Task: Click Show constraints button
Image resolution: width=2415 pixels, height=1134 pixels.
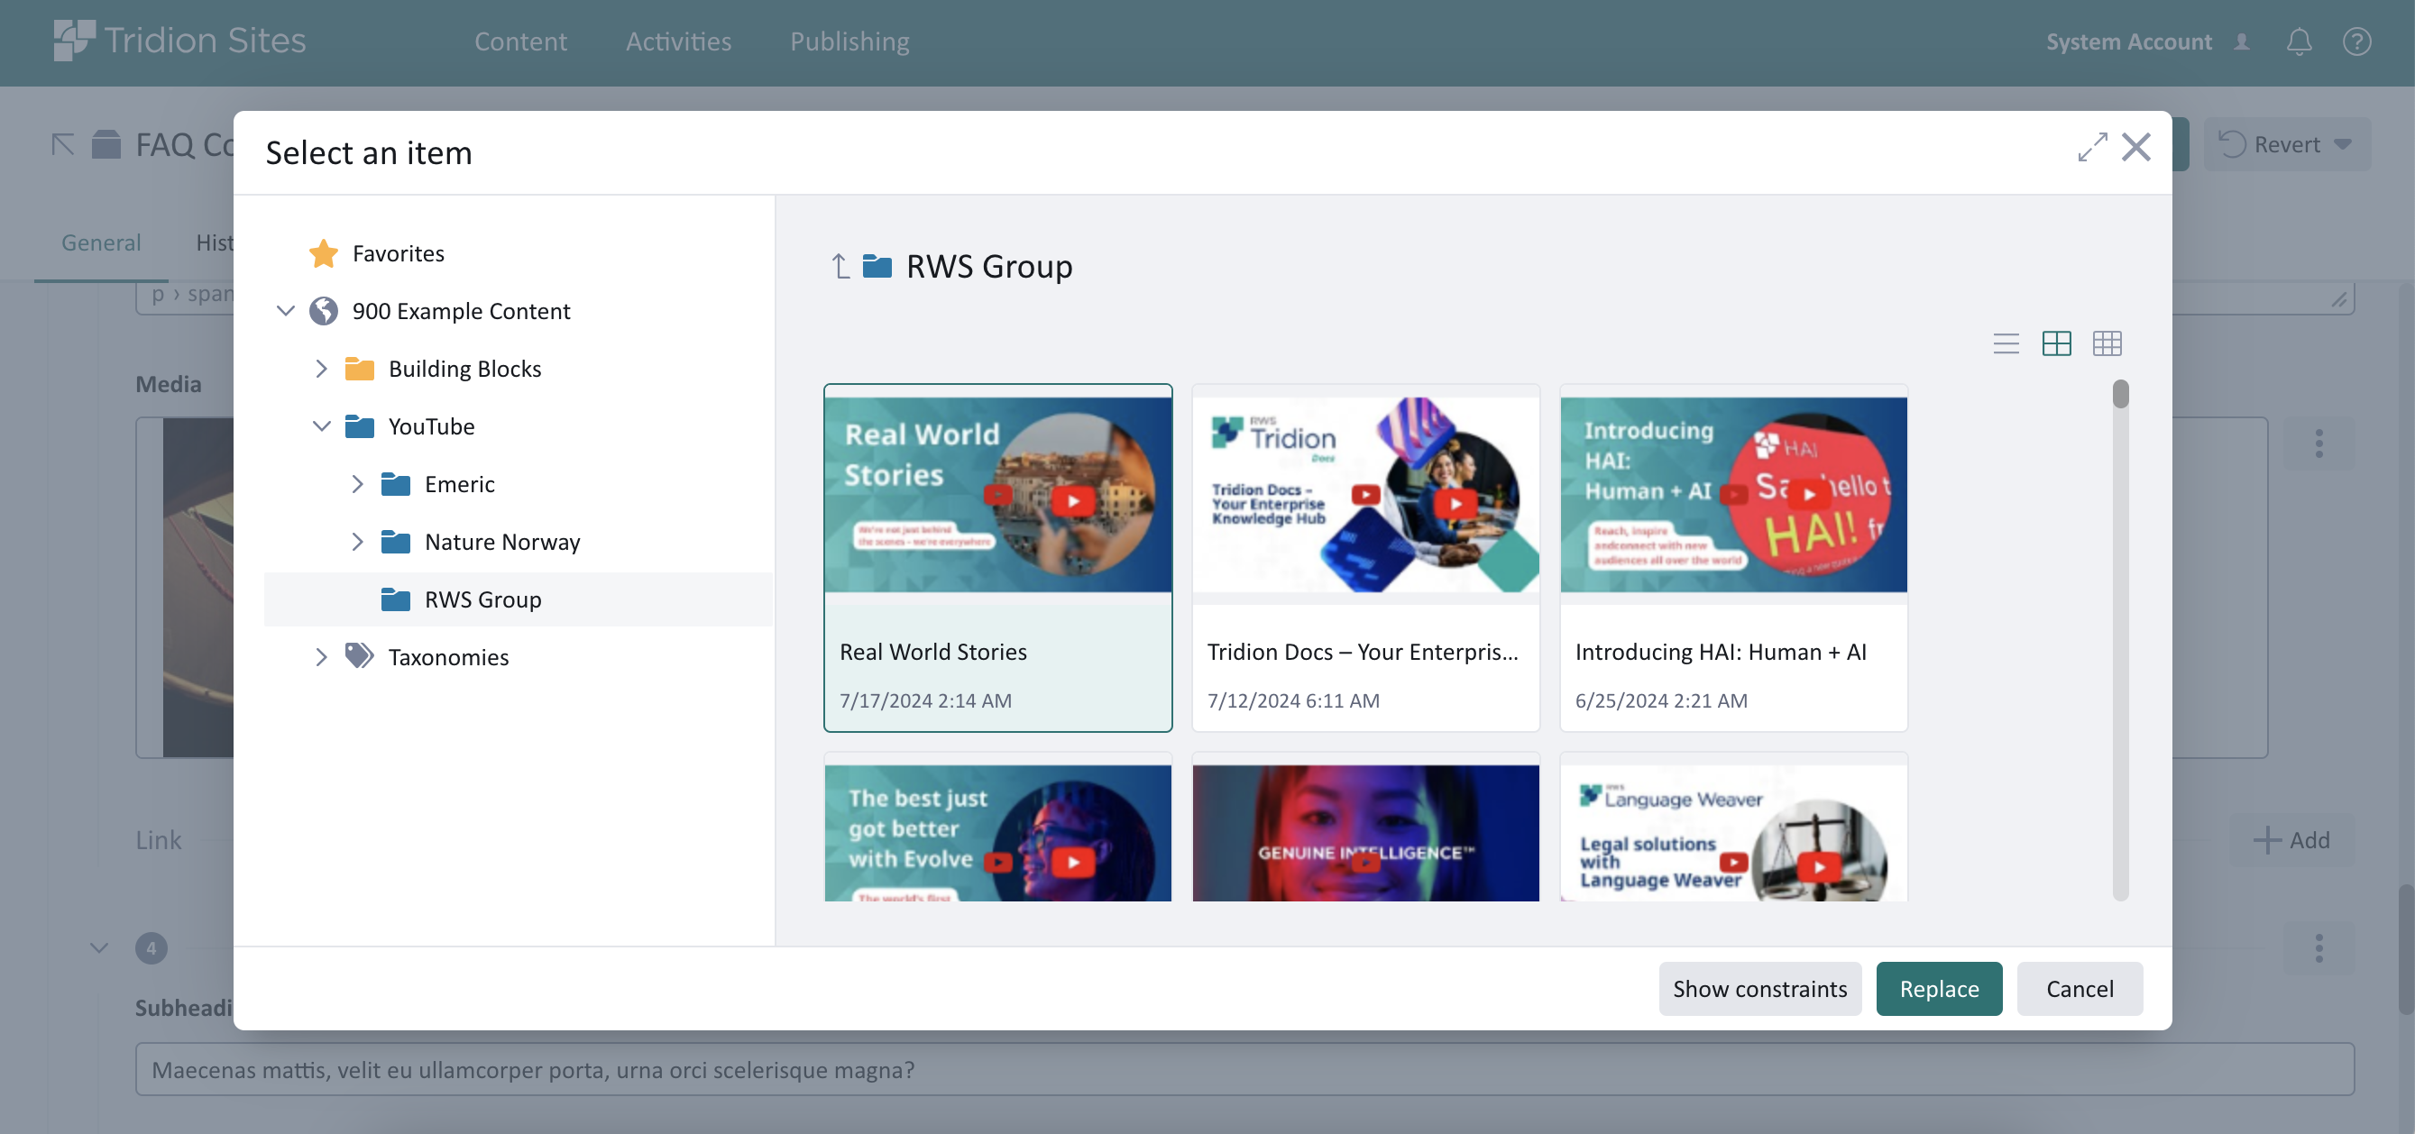Action: coord(1758,989)
